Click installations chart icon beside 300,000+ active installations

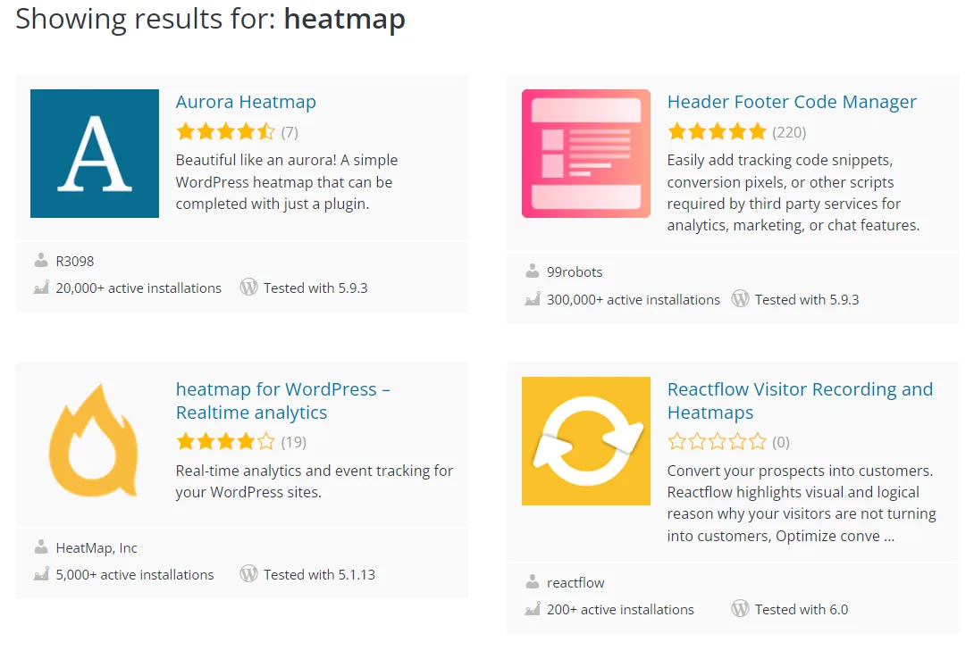point(533,300)
